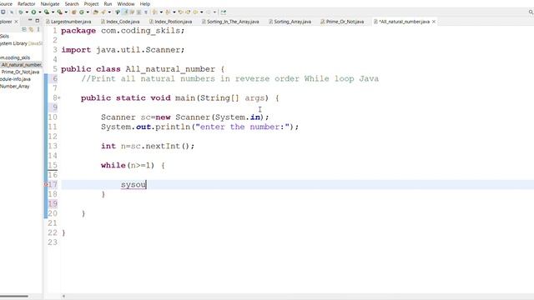
Task: Open the Next Annotation dropdown arrow
Action: pos(161,12)
